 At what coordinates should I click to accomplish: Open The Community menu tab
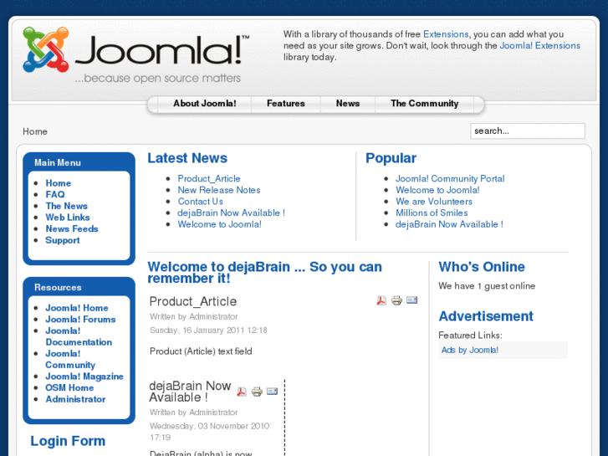click(425, 104)
